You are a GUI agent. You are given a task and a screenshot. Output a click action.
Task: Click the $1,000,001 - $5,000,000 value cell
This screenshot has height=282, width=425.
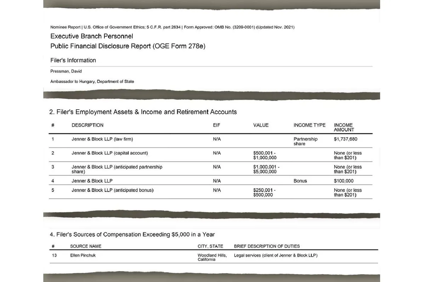(x=266, y=169)
